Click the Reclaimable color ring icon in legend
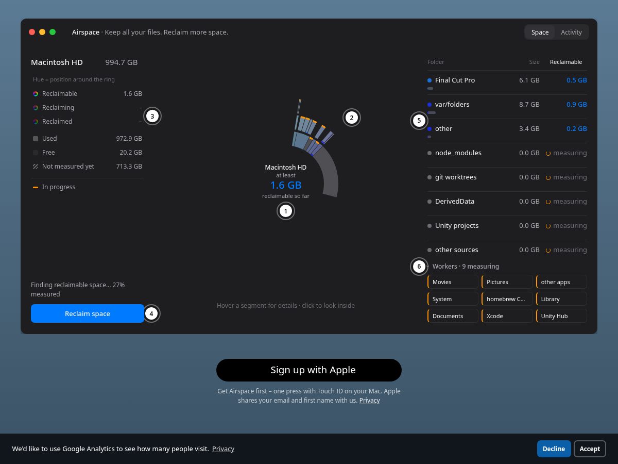Viewport: 618px width, 464px height. (36, 94)
